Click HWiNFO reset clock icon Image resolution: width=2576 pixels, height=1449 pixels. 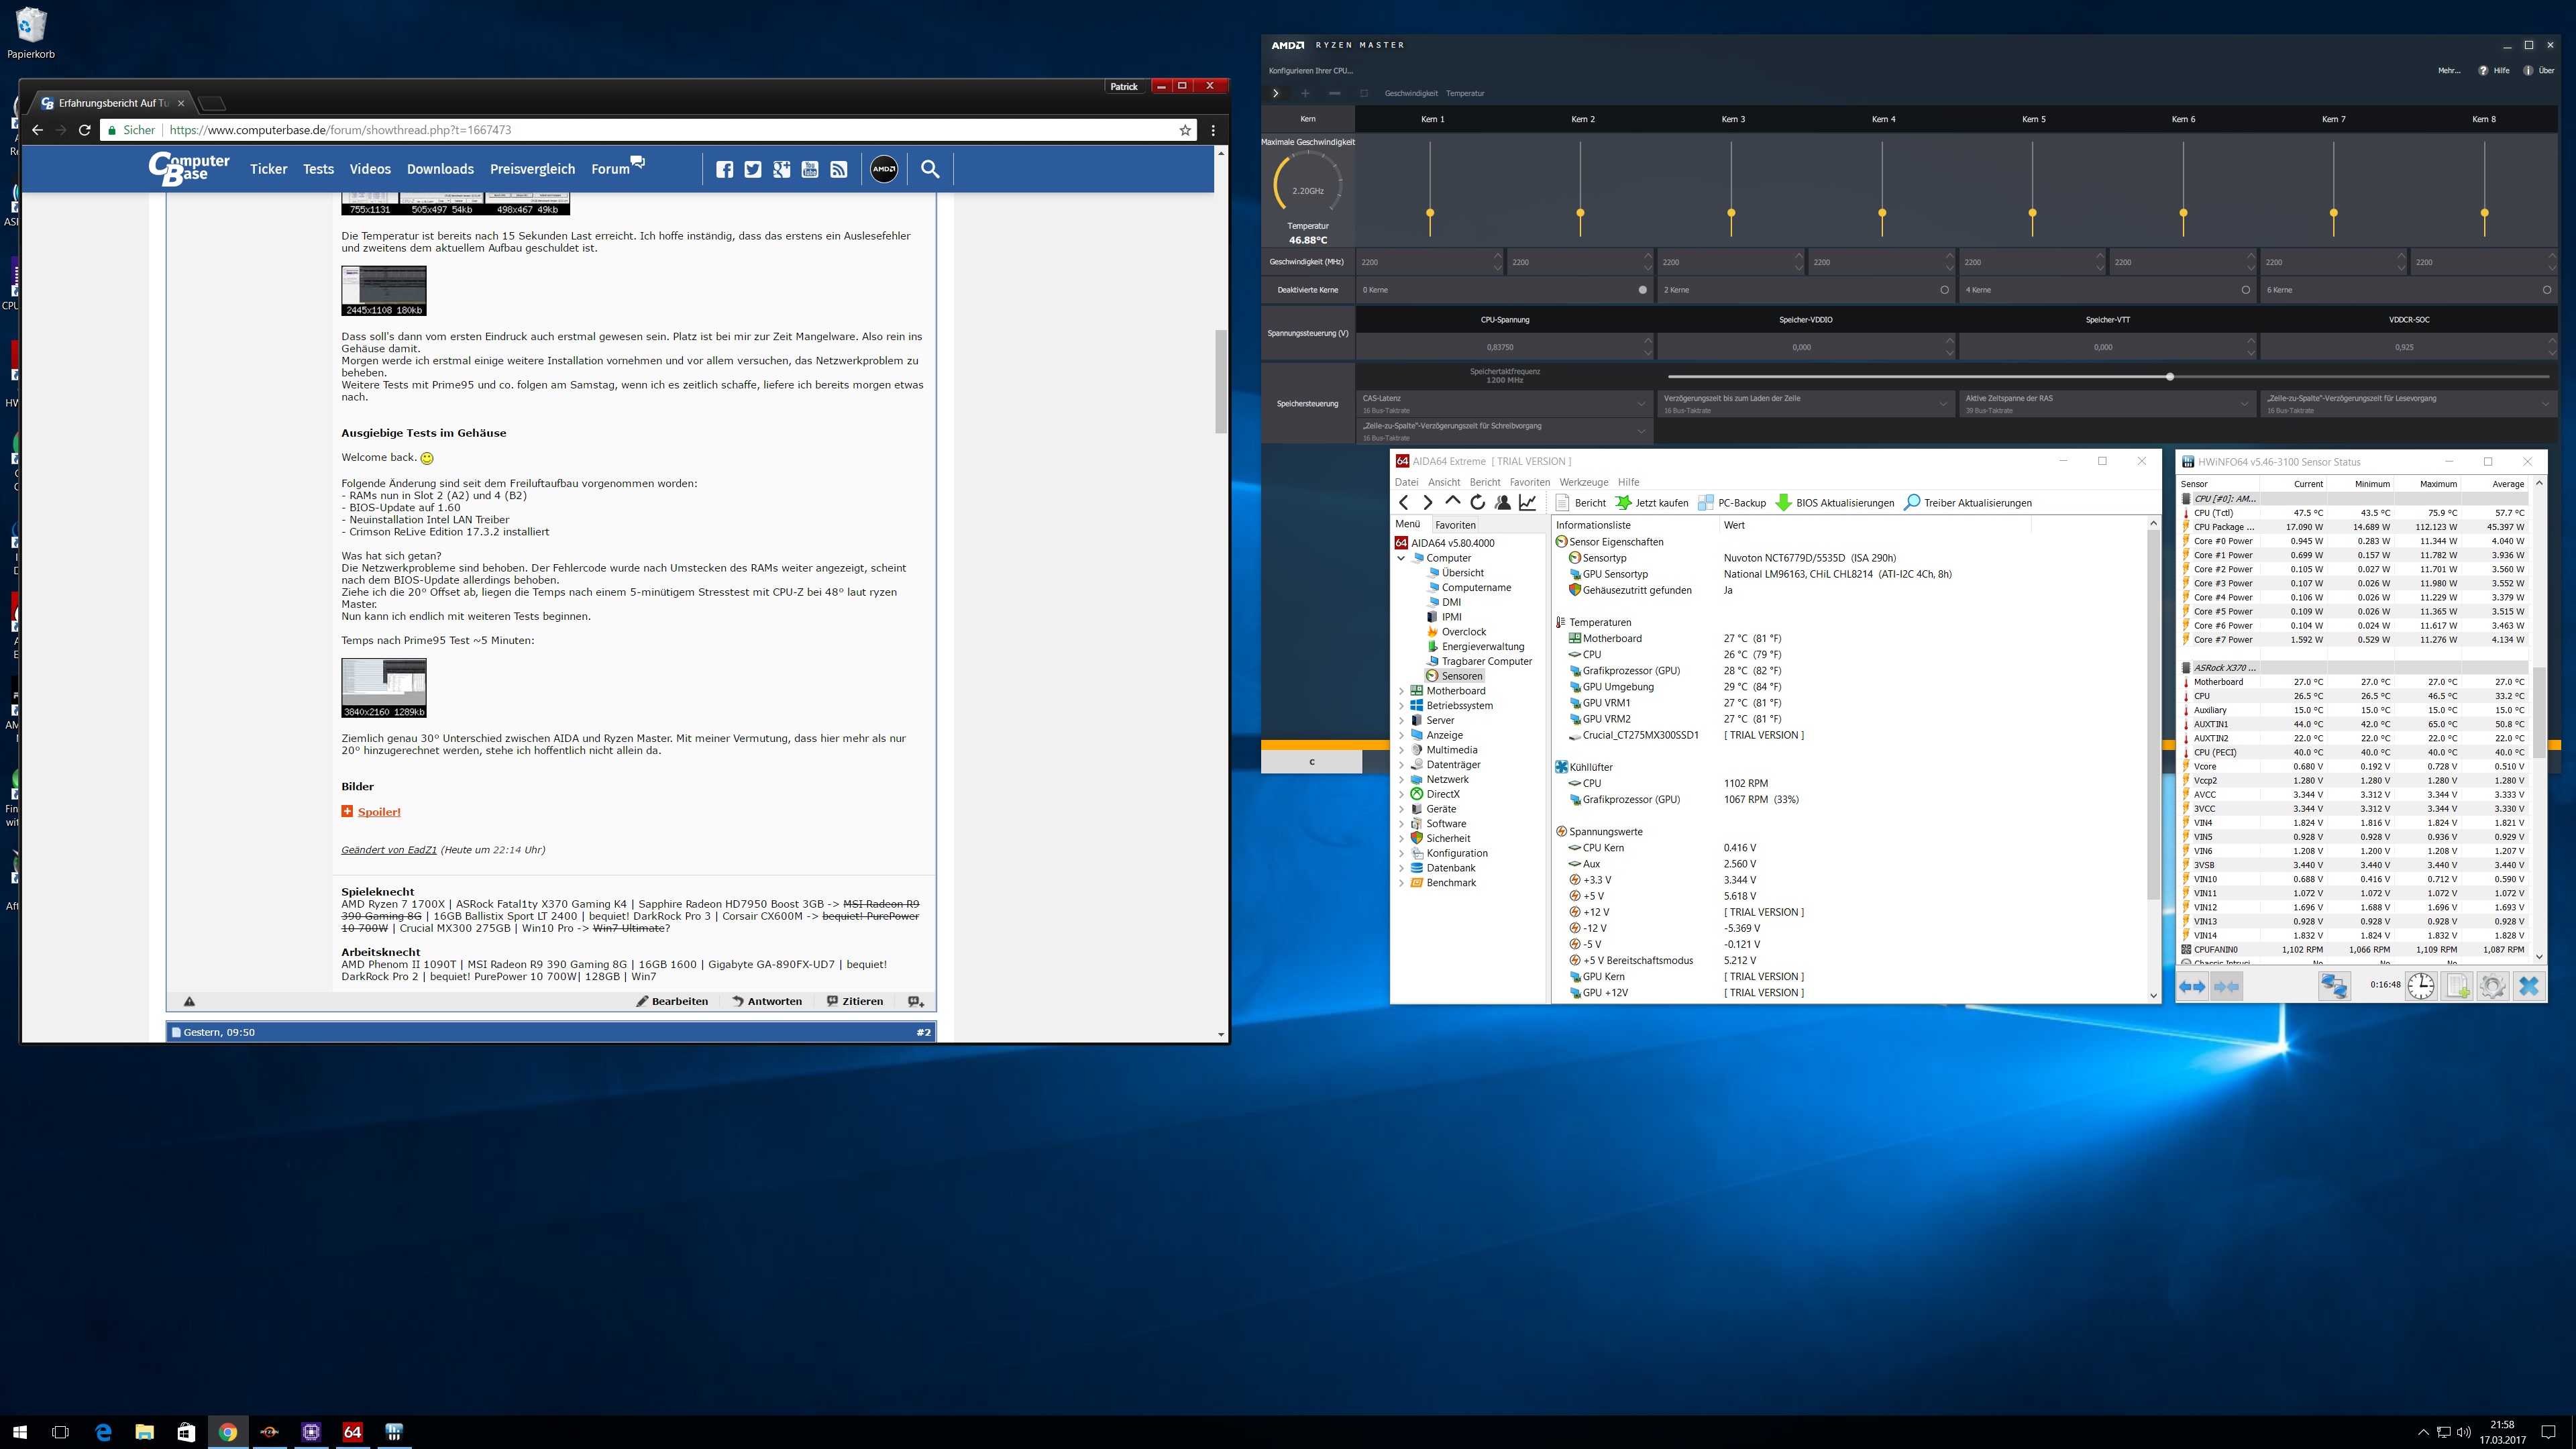coord(2421,986)
